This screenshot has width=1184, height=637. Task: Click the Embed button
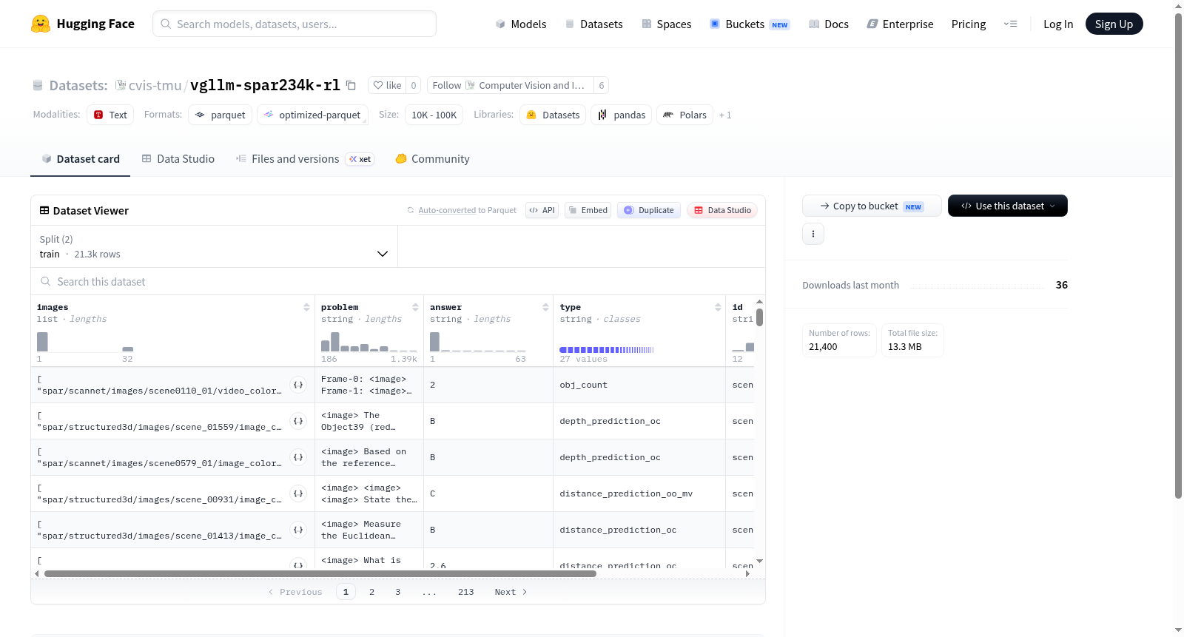click(588, 210)
